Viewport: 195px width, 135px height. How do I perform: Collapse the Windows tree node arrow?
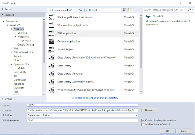[11, 29]
